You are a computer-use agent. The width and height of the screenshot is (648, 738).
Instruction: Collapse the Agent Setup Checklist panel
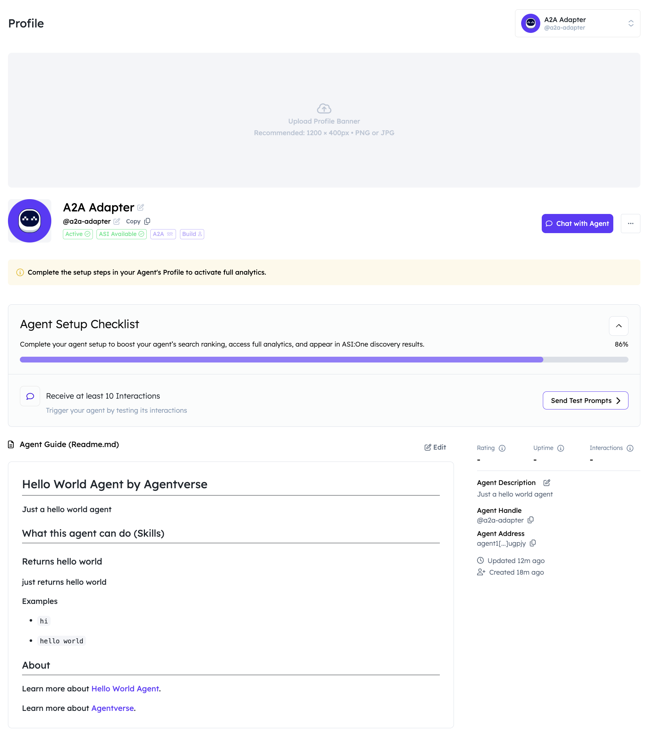pyautogui.click(x=618, y=326)
